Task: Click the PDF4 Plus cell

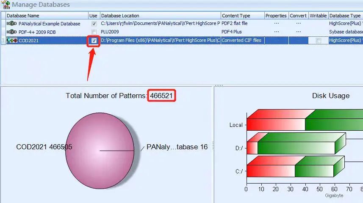Action: coord(242,32)
